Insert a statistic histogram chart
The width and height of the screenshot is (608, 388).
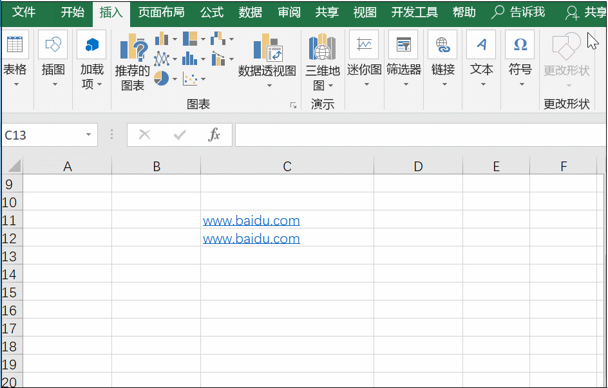[x=190, y=59]
